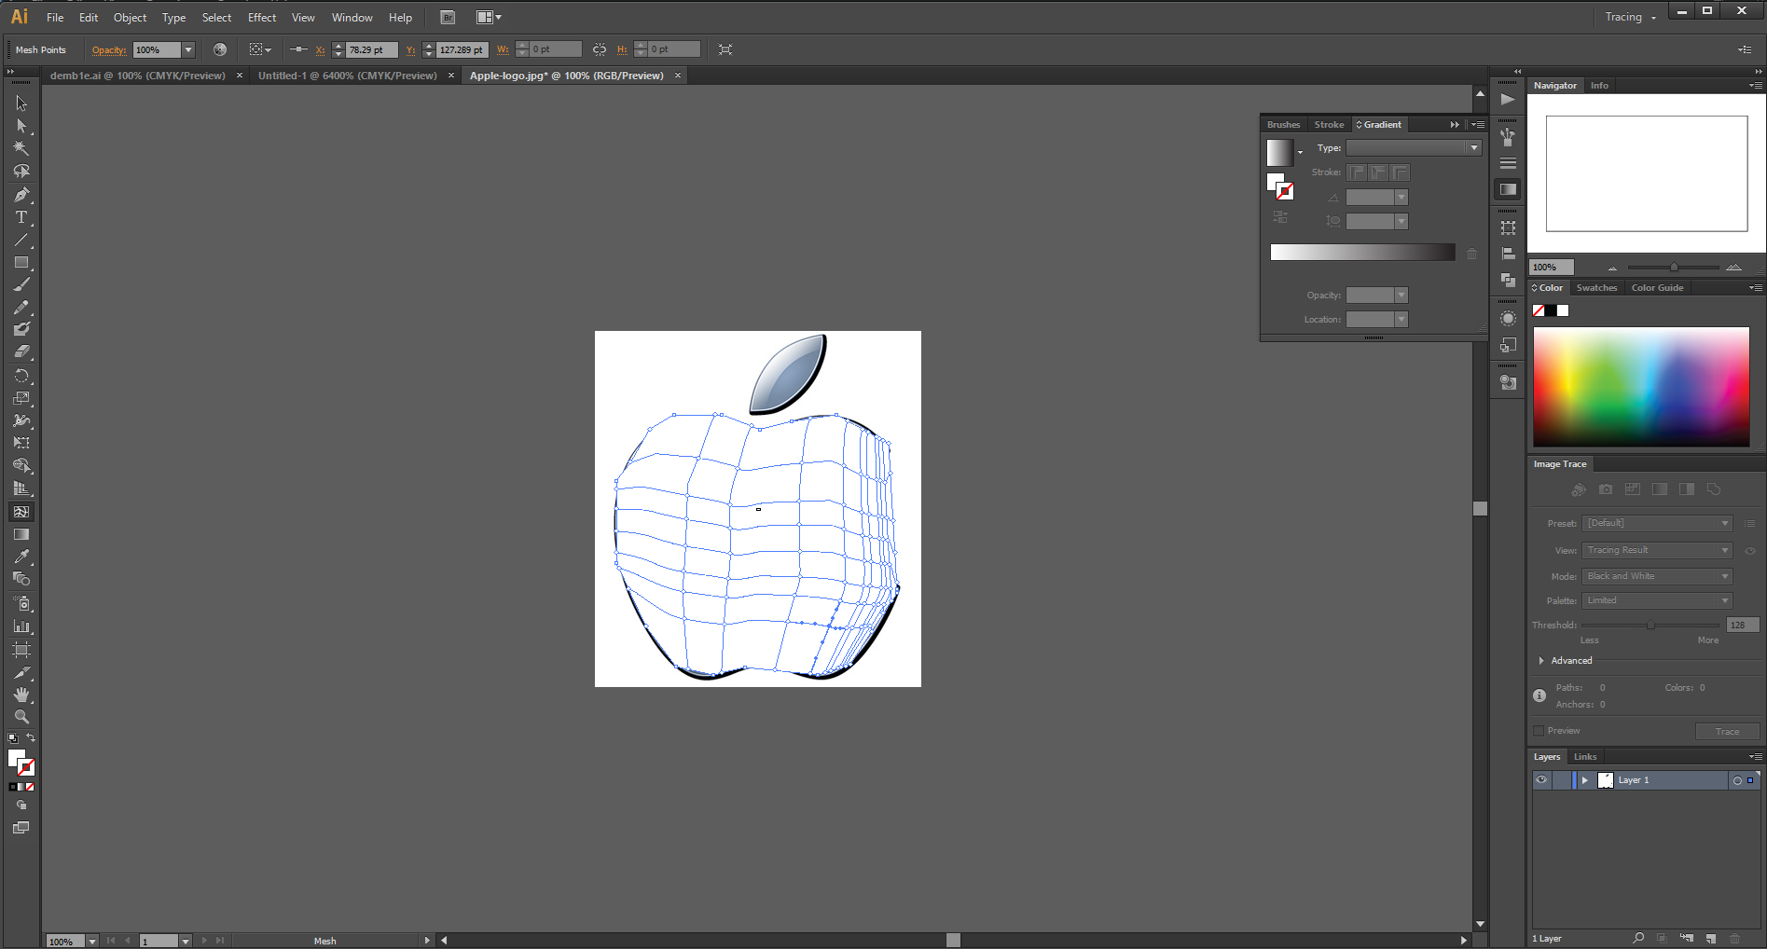Screen dimensions: 1767x949
Task: Open the Image Trace View dropdown
Action: (x=1657, y=551)
